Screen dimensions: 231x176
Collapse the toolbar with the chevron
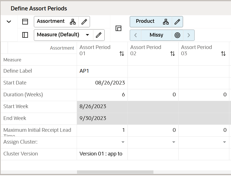(x=8, y=21)
